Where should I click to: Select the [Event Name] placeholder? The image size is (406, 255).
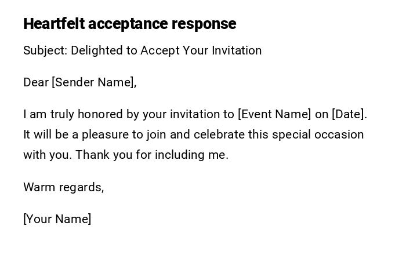tap(274, 114)
